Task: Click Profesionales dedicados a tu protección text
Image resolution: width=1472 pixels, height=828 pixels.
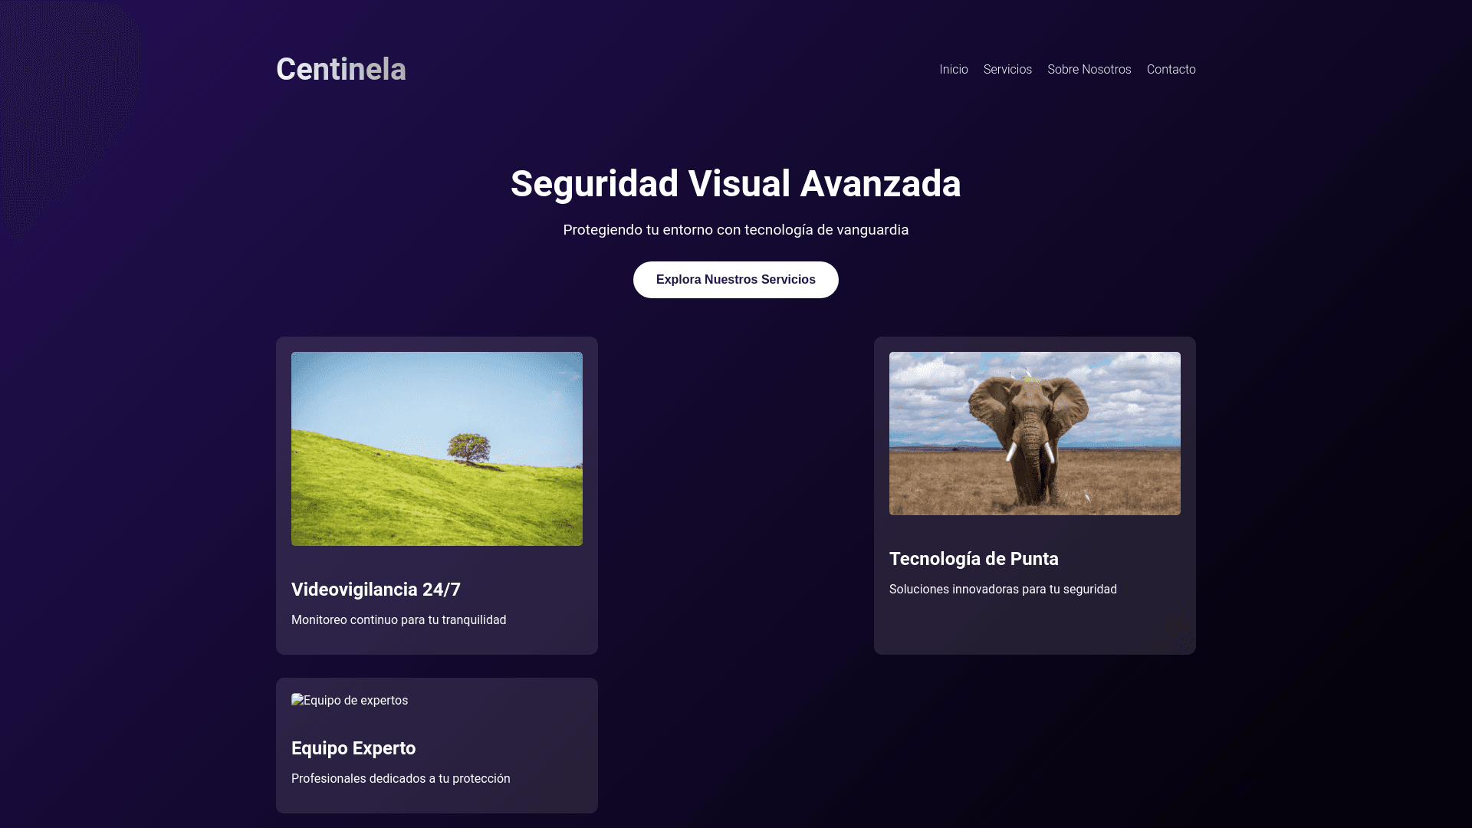Action: tap(400, 778)
